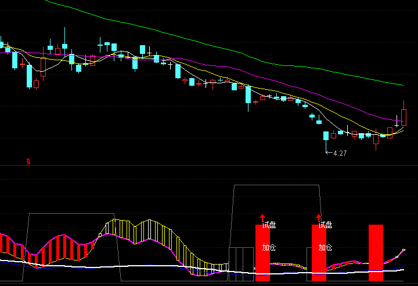Click red up arrow above first 试盘
This screenshot has width=418, height=286.
(x=262, y=218)
